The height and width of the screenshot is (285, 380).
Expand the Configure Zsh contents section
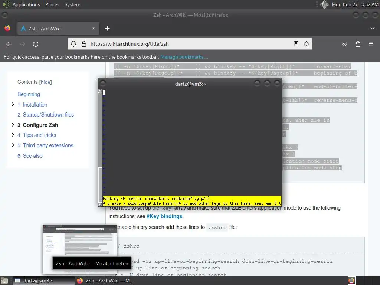[13, 125]
